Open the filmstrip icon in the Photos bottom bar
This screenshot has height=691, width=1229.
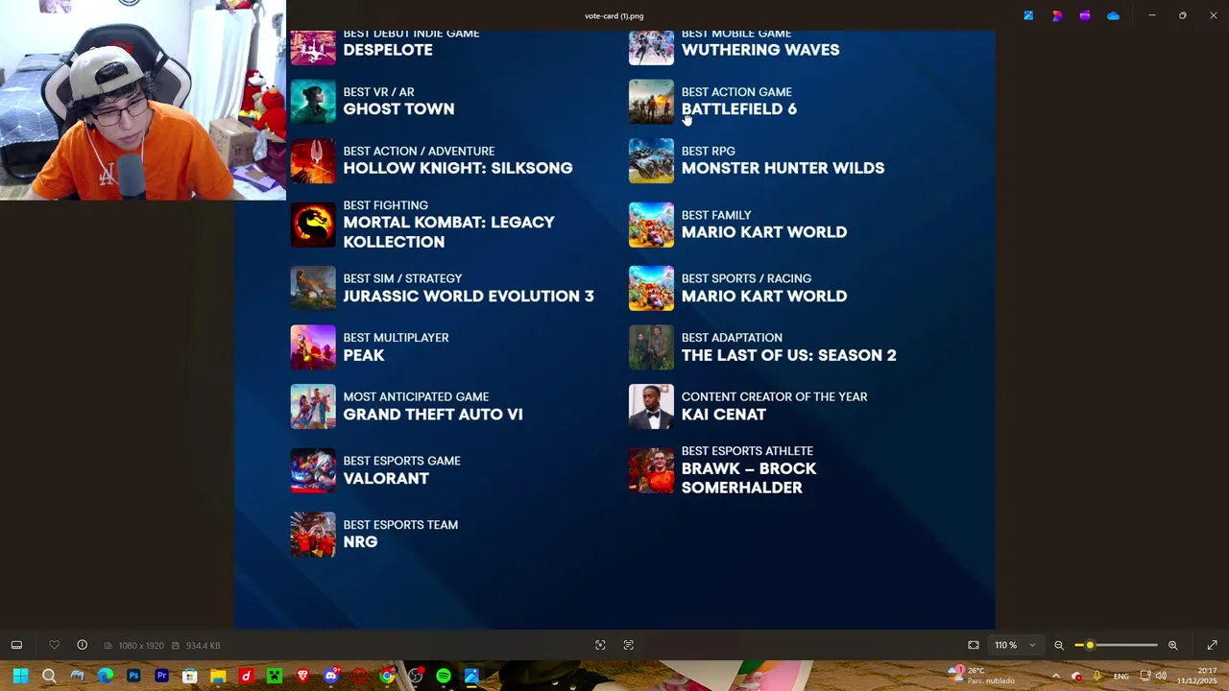point(16,645)
